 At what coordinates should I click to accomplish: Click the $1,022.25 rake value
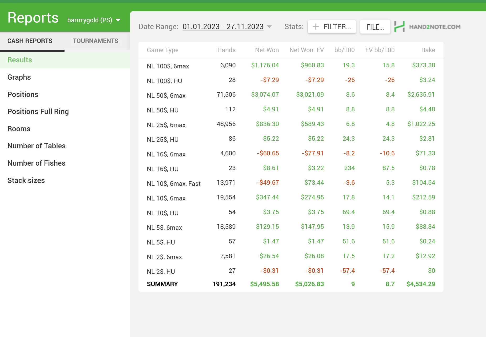pyautogui.click(x=421, y=124)
